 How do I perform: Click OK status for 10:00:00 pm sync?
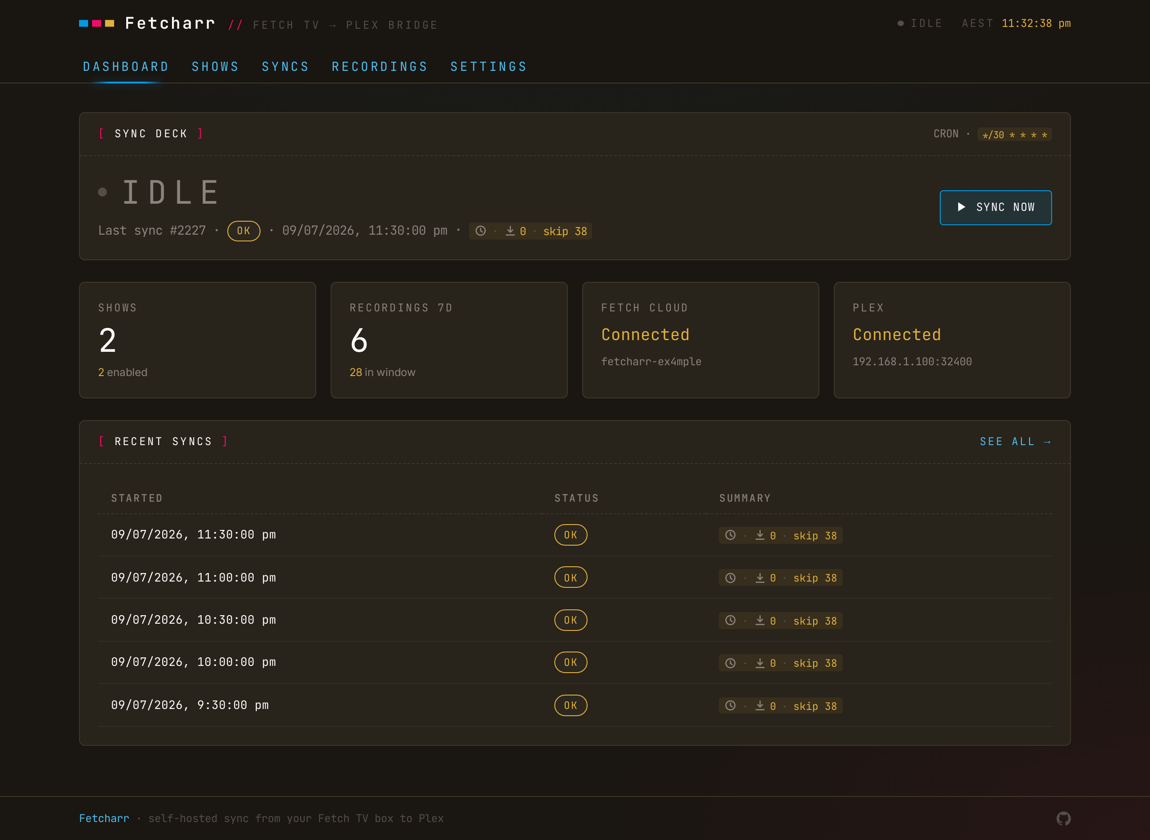pos(570,663)
